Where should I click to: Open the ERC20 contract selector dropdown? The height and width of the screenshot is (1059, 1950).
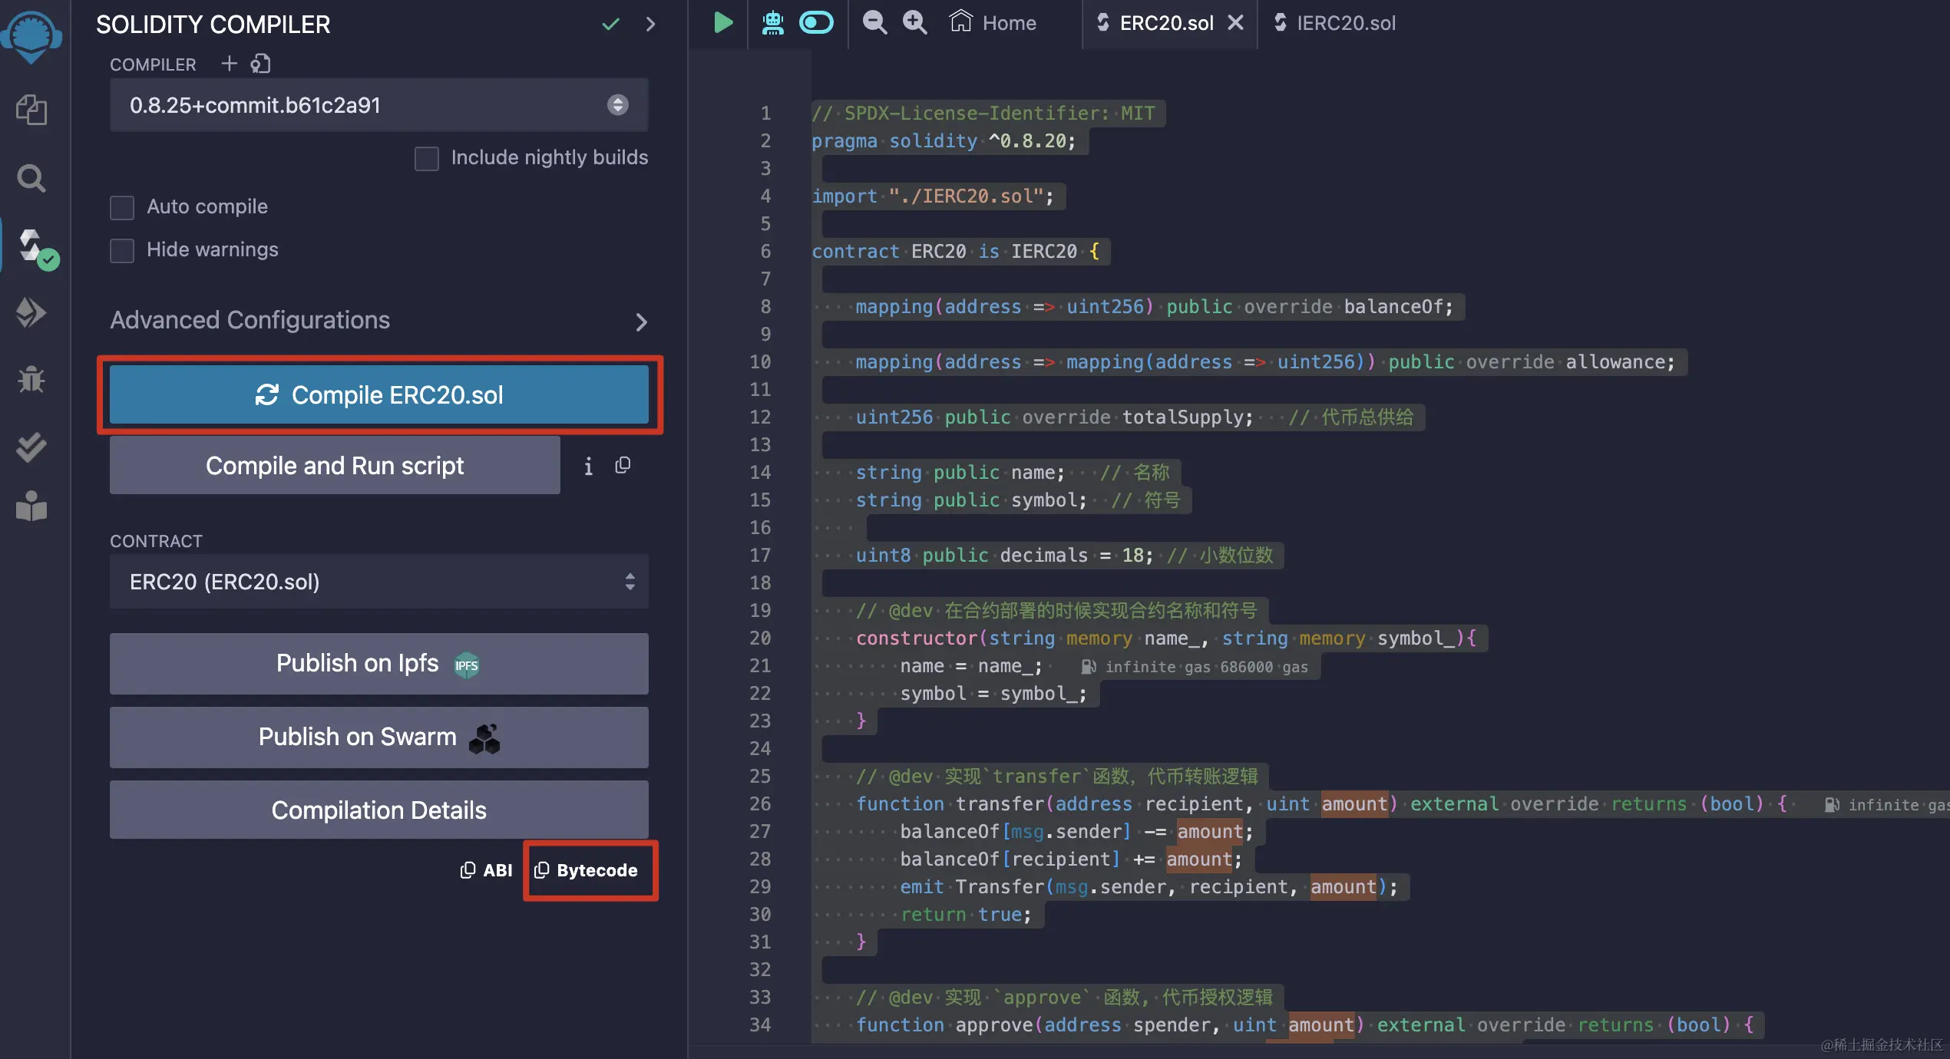point(378,582)
